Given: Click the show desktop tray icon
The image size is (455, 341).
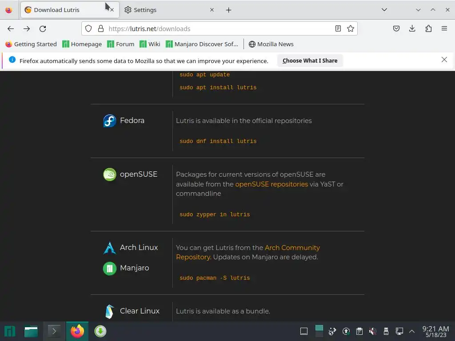Looking at the screenshot, I should coord(304,331).
